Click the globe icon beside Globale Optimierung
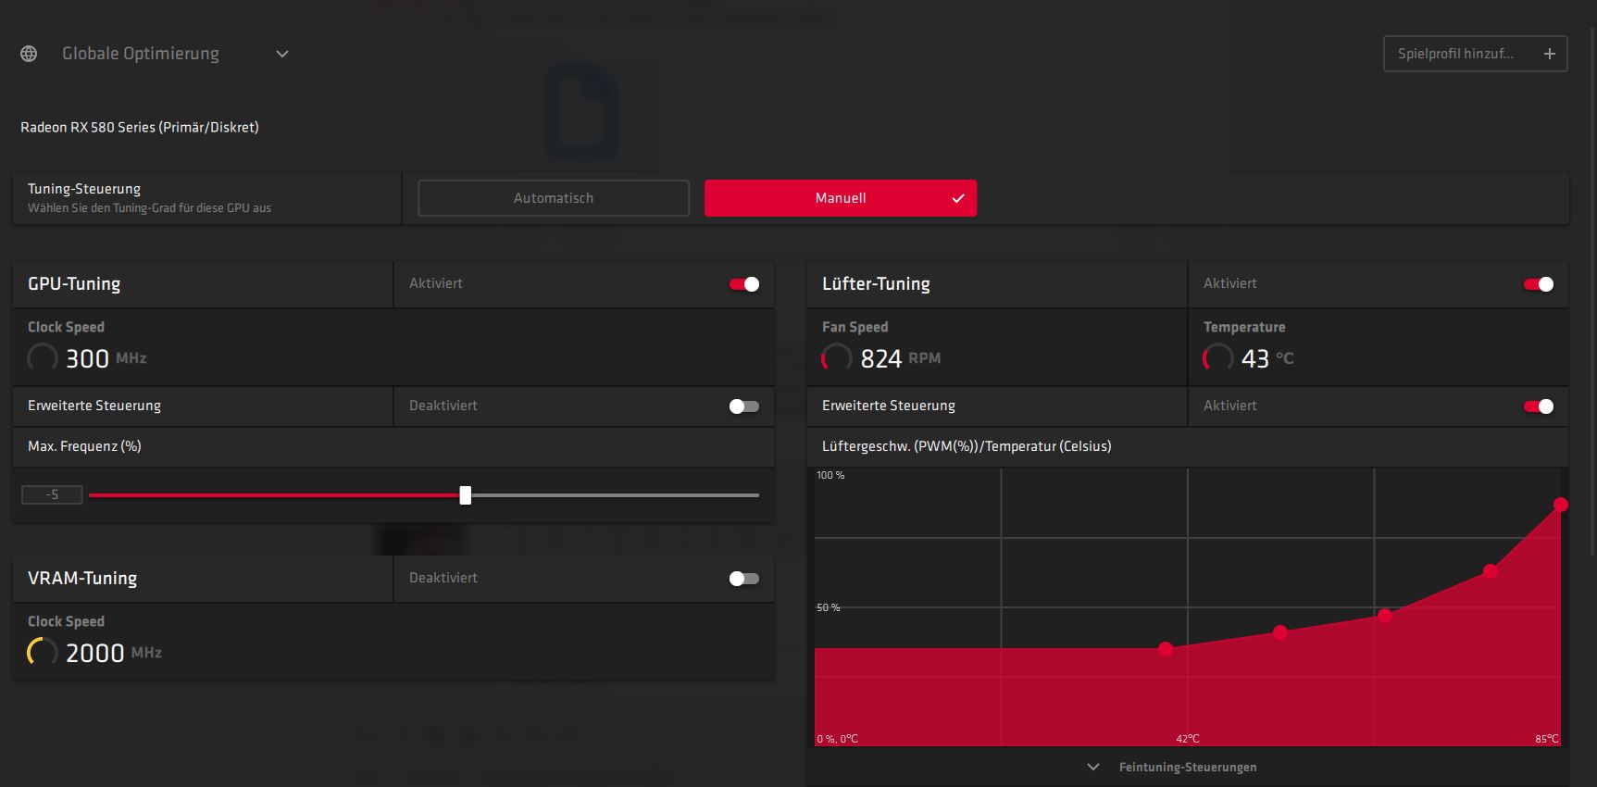 [x=29, y=54]
